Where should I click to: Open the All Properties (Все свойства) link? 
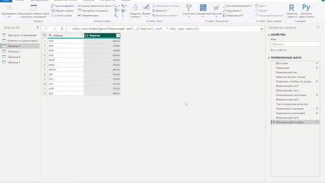pyautogui.click(x=279, y=50)
